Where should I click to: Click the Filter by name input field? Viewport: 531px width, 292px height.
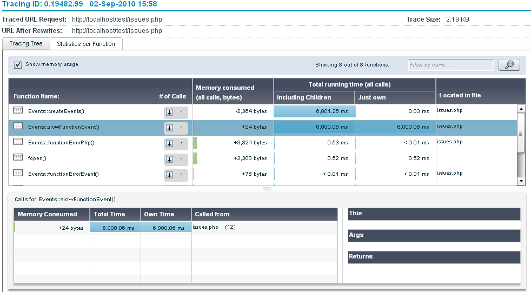click(450, 65)
